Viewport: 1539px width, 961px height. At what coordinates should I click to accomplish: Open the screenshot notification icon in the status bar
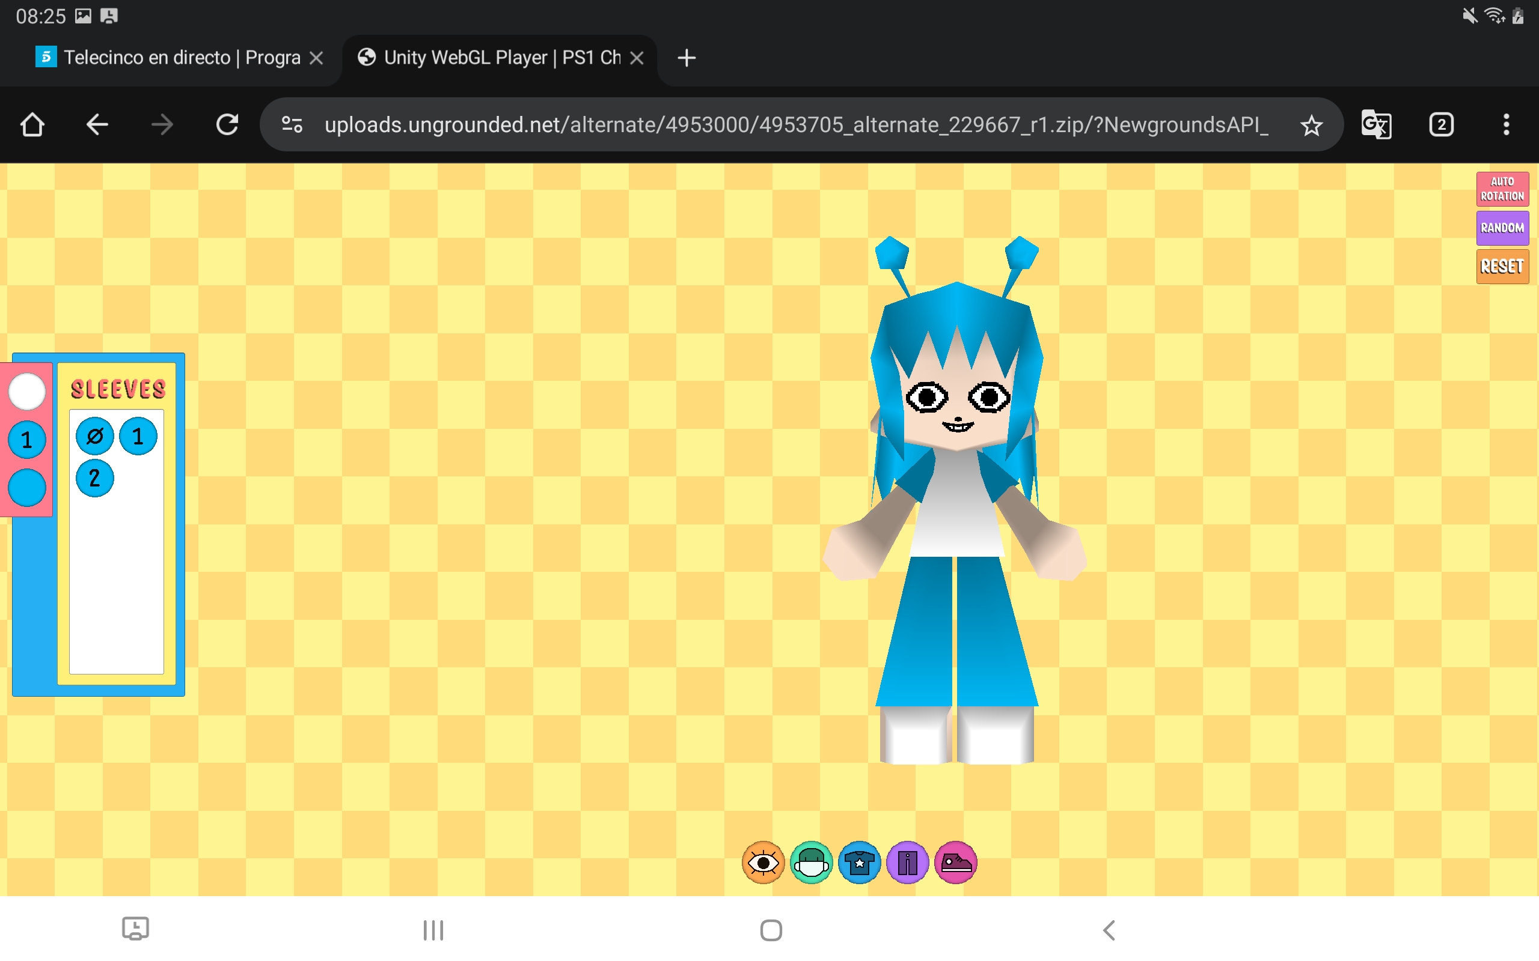[109, 16]
